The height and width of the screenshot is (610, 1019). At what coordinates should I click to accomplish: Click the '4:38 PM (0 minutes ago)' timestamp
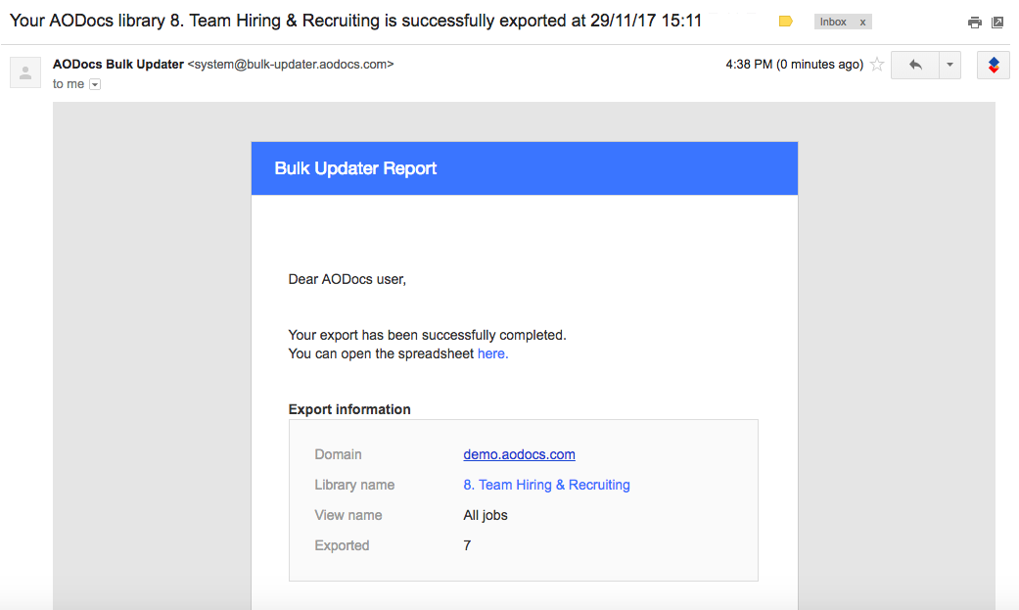[794, 65]
